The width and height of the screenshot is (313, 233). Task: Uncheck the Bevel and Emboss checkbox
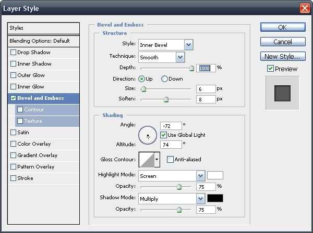click(x=13, y=98)
